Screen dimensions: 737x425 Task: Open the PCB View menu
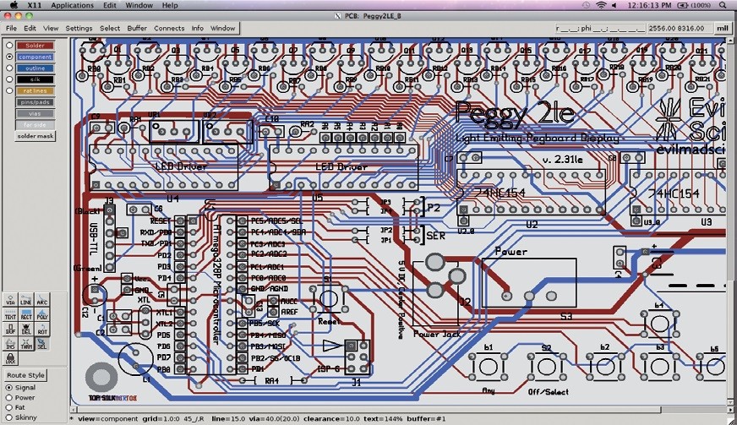coord(51,28)
